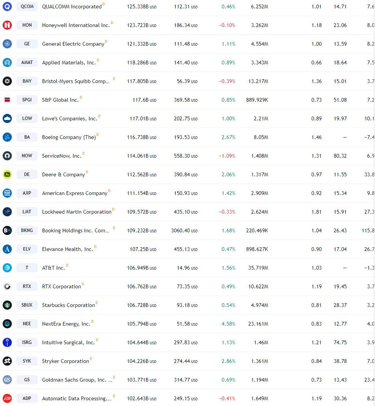Image resolution: width=375 pixels, height=406 pixels.
Task: Open American Express Company link
Action: coord(75,193)
